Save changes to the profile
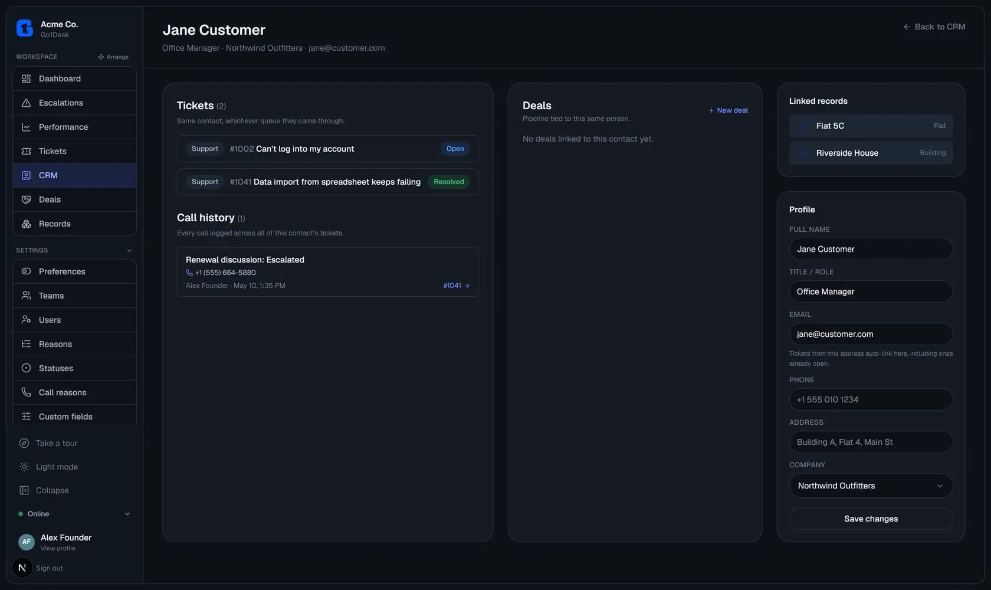This screenshot has width=991, height=590. pyautogui.click(x=871, y=519)
